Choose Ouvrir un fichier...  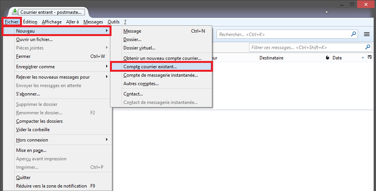(57, 40)
